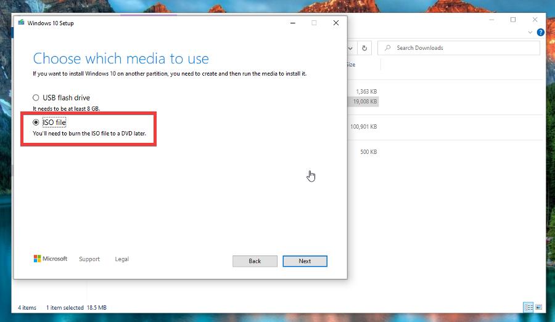
Task: Expand the Explorer ribbon chevron
Action: tap(530, 32)
